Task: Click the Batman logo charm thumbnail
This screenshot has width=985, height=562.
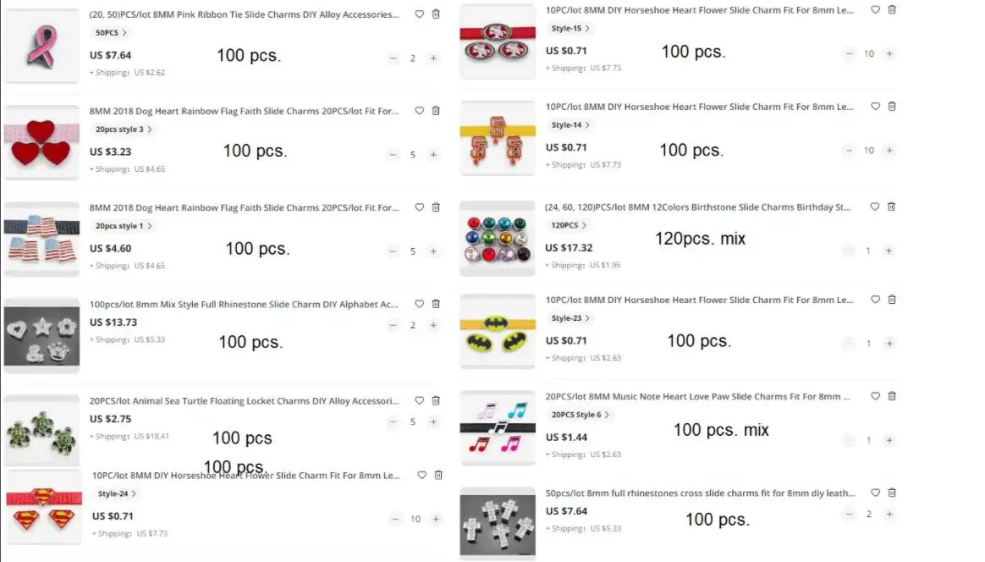Action: [498, 332]
